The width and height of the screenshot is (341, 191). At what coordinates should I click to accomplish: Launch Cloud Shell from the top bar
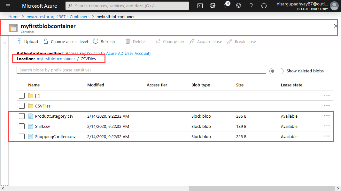200,6
